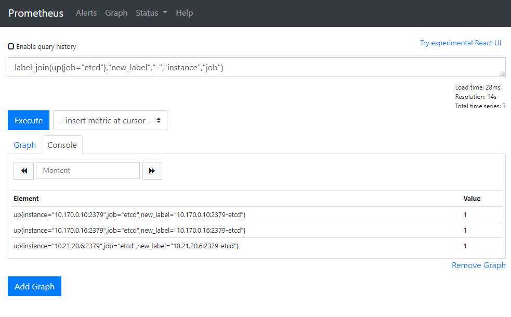Open Graph page from the navbar
511x317 pixels.
click(116, 13)
